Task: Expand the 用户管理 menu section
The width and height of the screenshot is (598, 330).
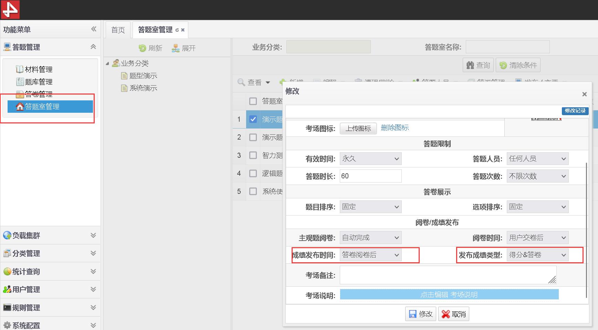Action: 93,289
